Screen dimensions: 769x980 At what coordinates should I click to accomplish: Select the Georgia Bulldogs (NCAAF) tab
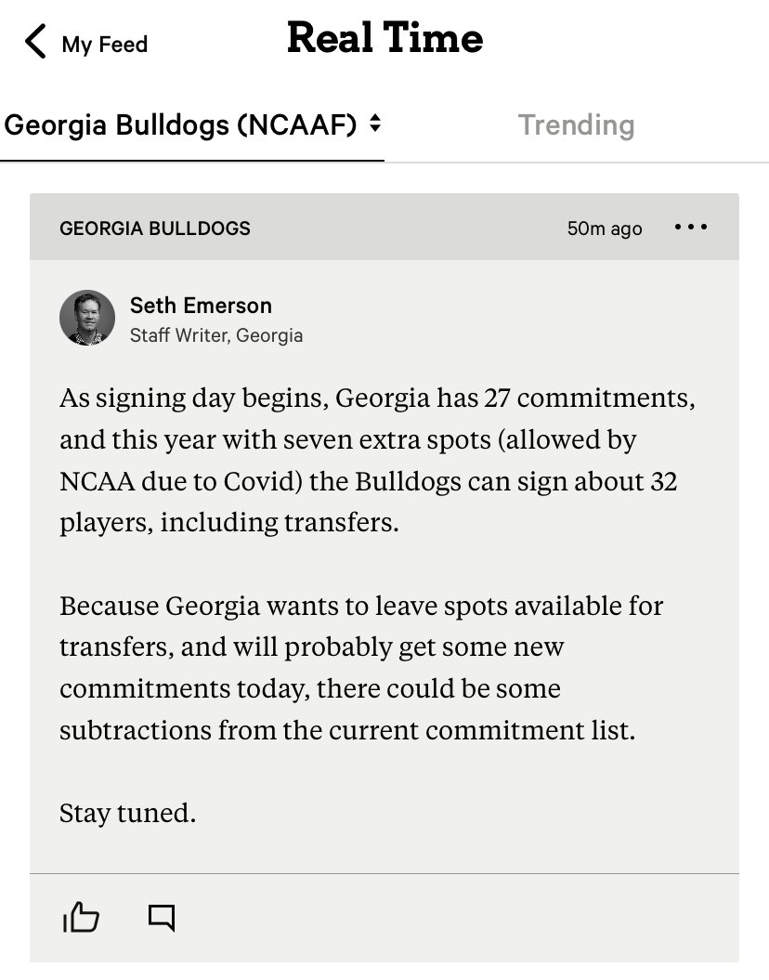tap(181, 125)
